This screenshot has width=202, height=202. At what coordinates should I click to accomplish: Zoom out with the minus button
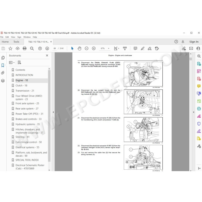coord(87,48)
